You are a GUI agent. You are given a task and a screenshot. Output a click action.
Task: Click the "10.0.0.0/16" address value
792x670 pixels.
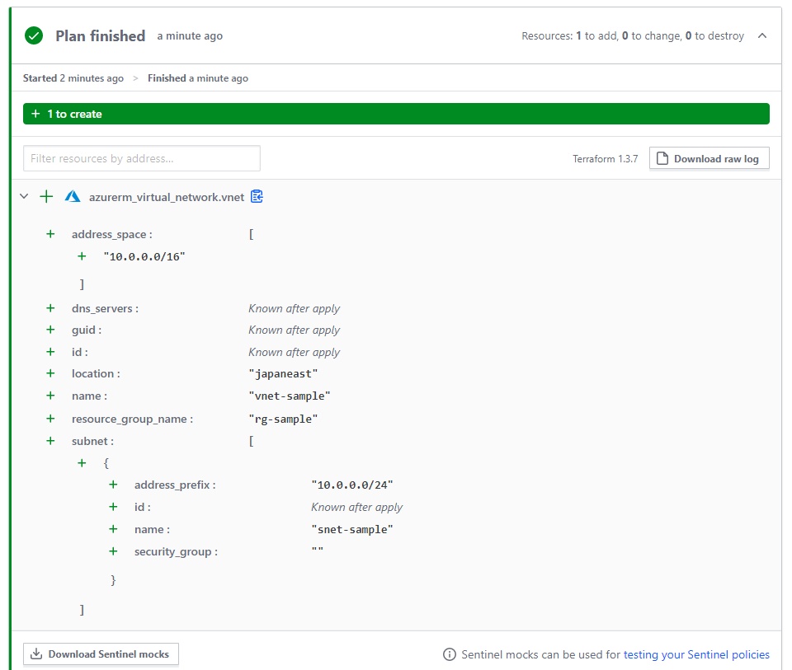tap(144, 257)
